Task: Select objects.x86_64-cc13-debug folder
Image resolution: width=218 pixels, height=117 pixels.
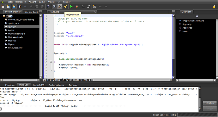Action: [x=21, y=20]
